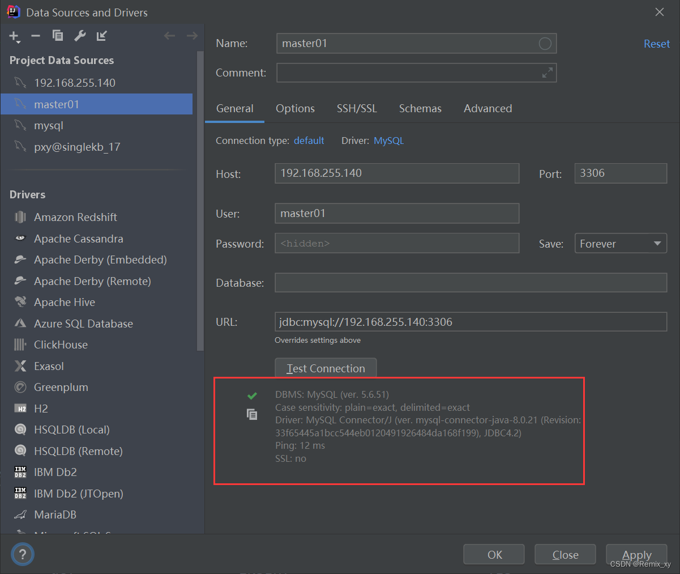Click Test Connection button
680x574 pixels.
click(326, 368)
